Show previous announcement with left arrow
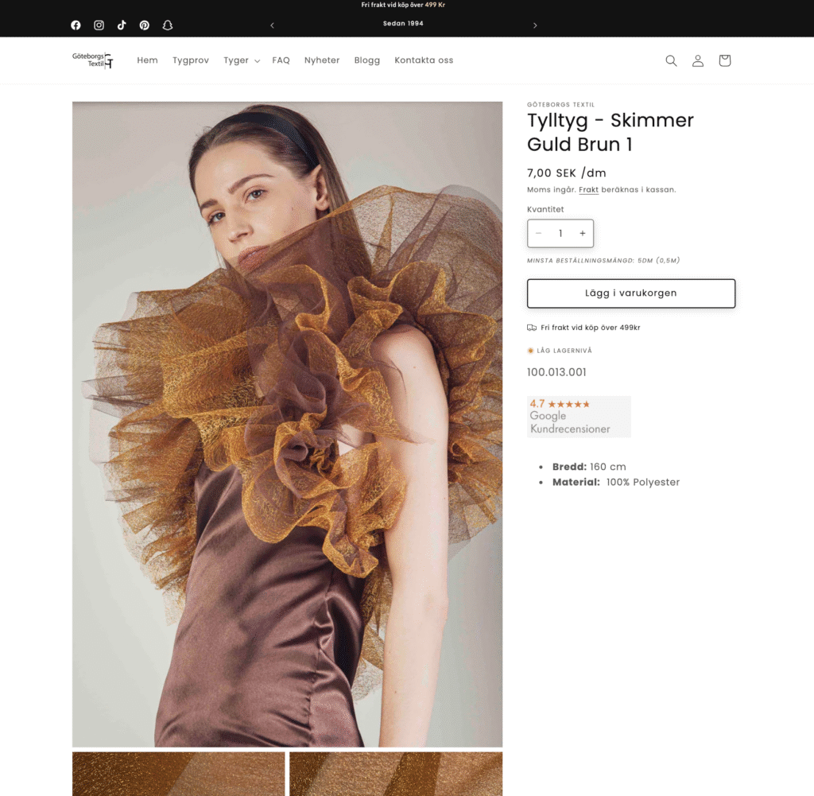This screenshot has height=796, width=814. coord(272,25)
